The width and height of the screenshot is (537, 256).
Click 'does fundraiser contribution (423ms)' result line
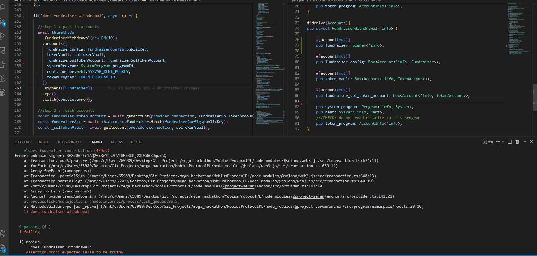pyautogui.click(x=67, y=150)
